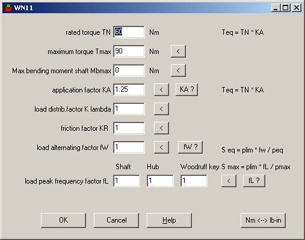Image resolution: width=305 pixels, height=240 pixels.
Task: Click the rated torque TN input field
Action: click(129, 32)
